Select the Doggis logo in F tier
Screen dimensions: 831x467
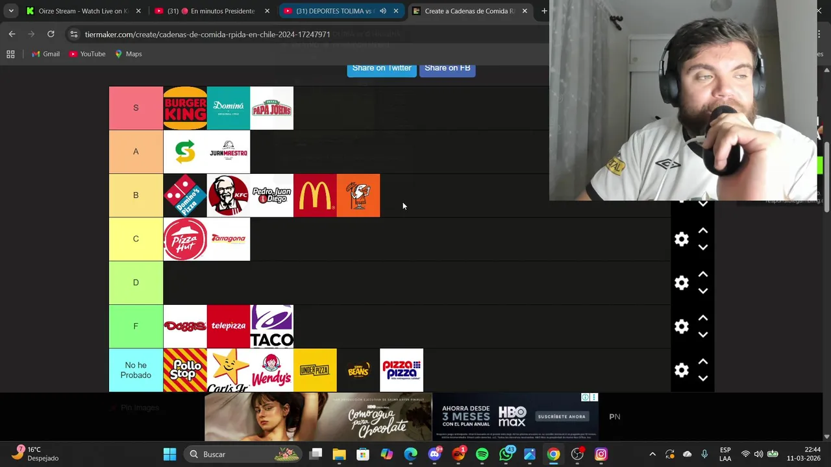click(185, 326)
